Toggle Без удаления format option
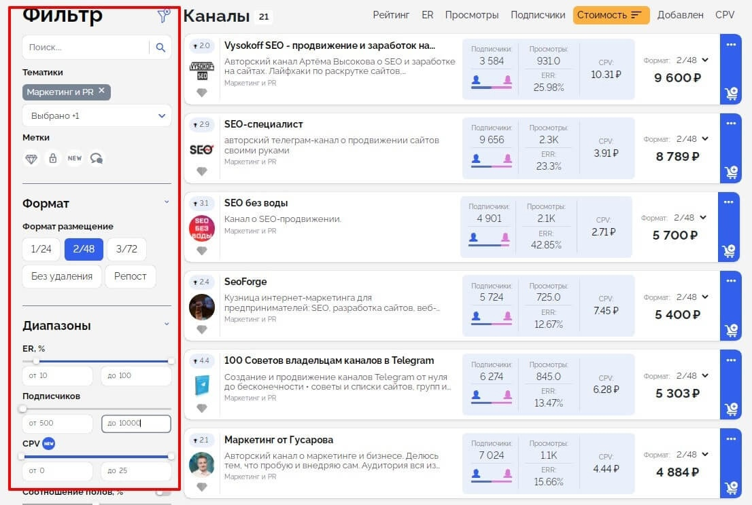Screen dimensions: 752x505 [62, 276]
